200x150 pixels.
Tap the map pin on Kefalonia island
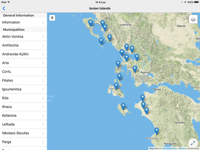click(x=116, y=86)
